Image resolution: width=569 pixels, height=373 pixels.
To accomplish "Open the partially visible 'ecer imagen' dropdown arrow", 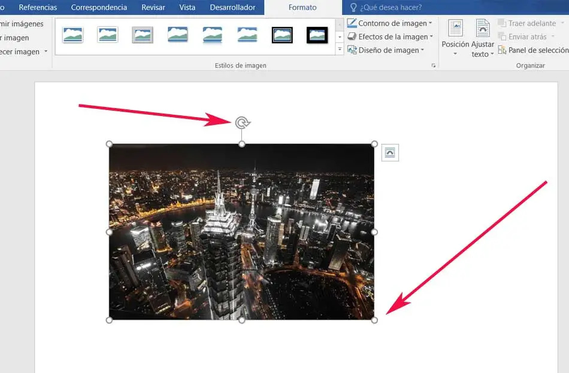I will tap(46, 51).
